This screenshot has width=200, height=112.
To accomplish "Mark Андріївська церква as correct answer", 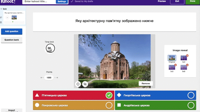I will (x=191, y=105).
